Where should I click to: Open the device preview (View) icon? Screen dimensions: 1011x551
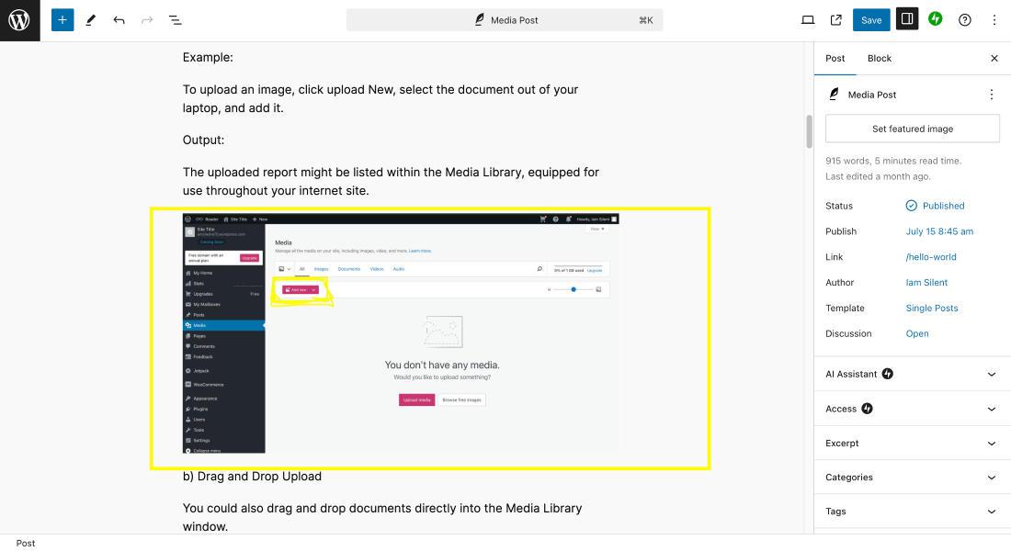(x=808, y=20)
